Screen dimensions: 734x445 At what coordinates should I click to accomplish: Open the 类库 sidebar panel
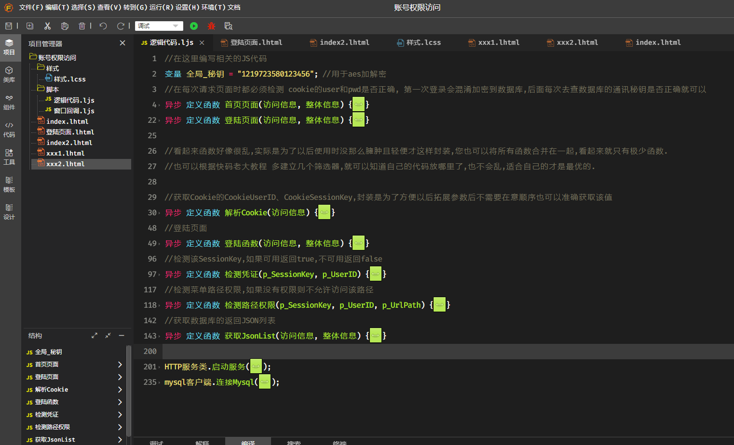[x=9, y=75]
